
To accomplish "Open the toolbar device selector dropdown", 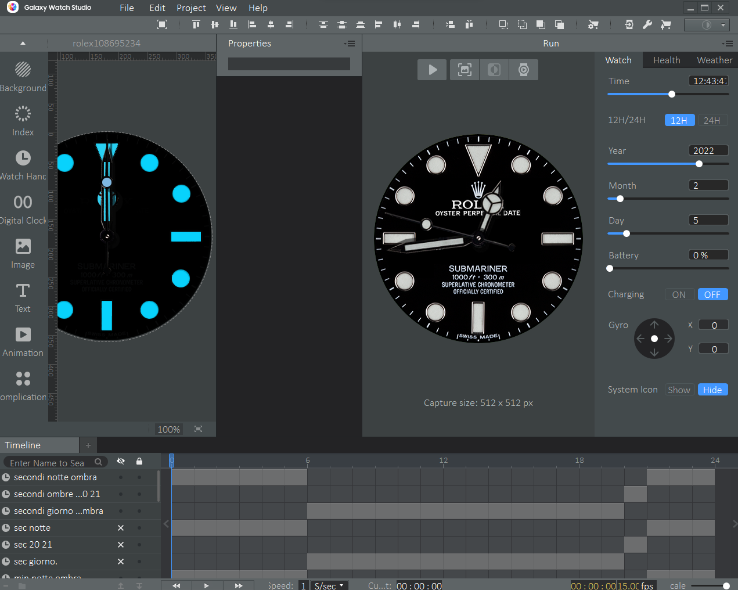I will [707, 25].
